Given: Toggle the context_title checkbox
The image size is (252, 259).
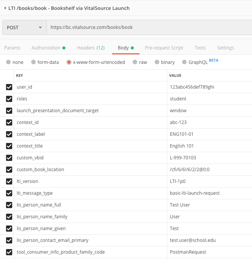Looking at the screenshot, I should point(9,146).
